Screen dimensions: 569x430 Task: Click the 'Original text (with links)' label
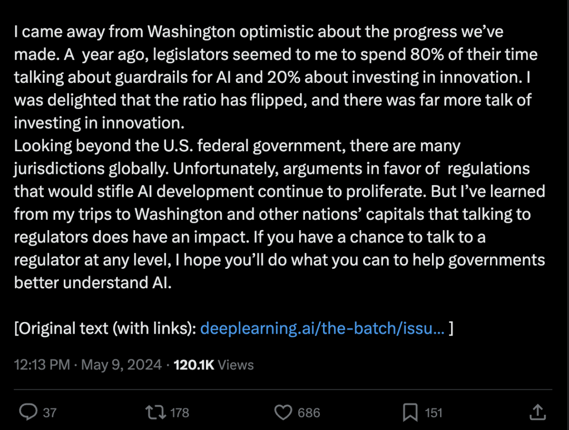(105, 328)
